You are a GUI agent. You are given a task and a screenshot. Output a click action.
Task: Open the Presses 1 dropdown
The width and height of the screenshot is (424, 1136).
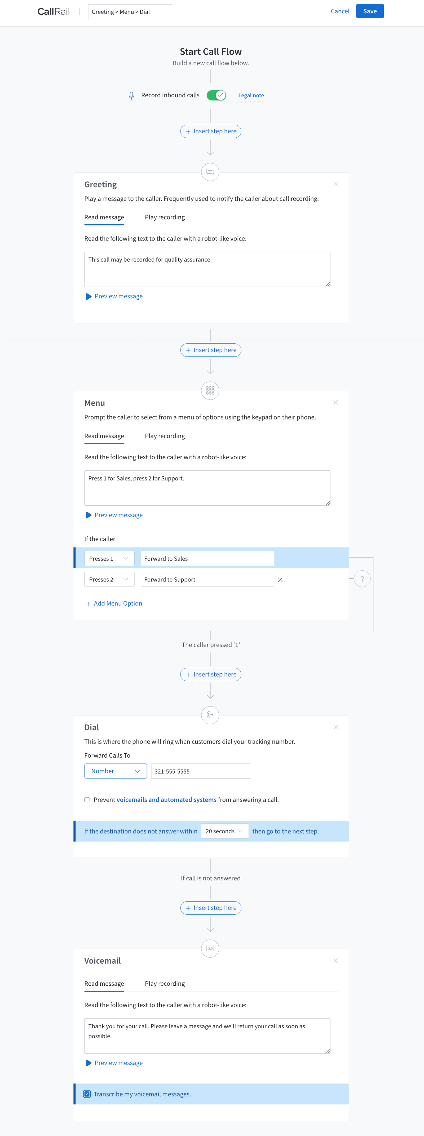[109, 558]
